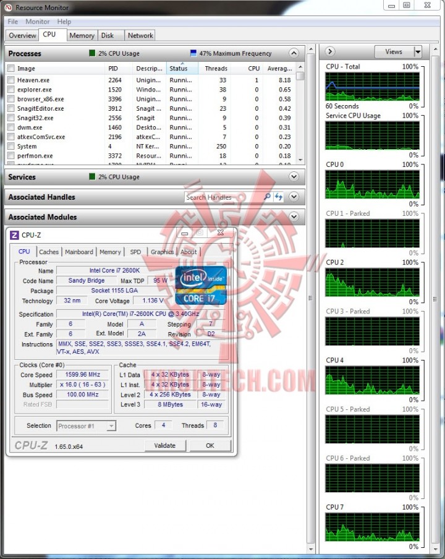Click the Resource Monitor title bar icon

pyautogui.click(x=8, y=7)
